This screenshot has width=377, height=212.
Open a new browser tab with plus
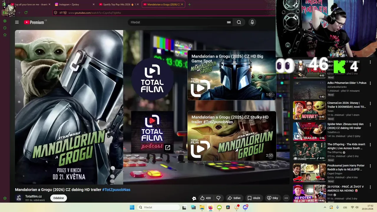pos(189,4)
